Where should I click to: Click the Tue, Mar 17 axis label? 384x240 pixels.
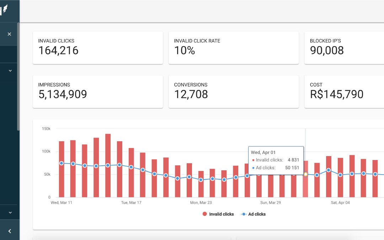coord(131,203)
